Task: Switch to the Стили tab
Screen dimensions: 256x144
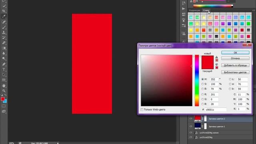Action: tap(206, 10)
